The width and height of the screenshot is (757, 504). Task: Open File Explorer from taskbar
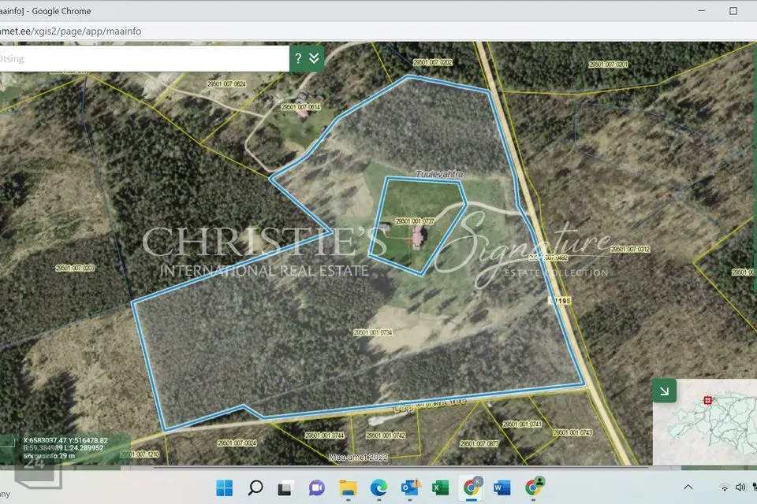pos(349,487)
